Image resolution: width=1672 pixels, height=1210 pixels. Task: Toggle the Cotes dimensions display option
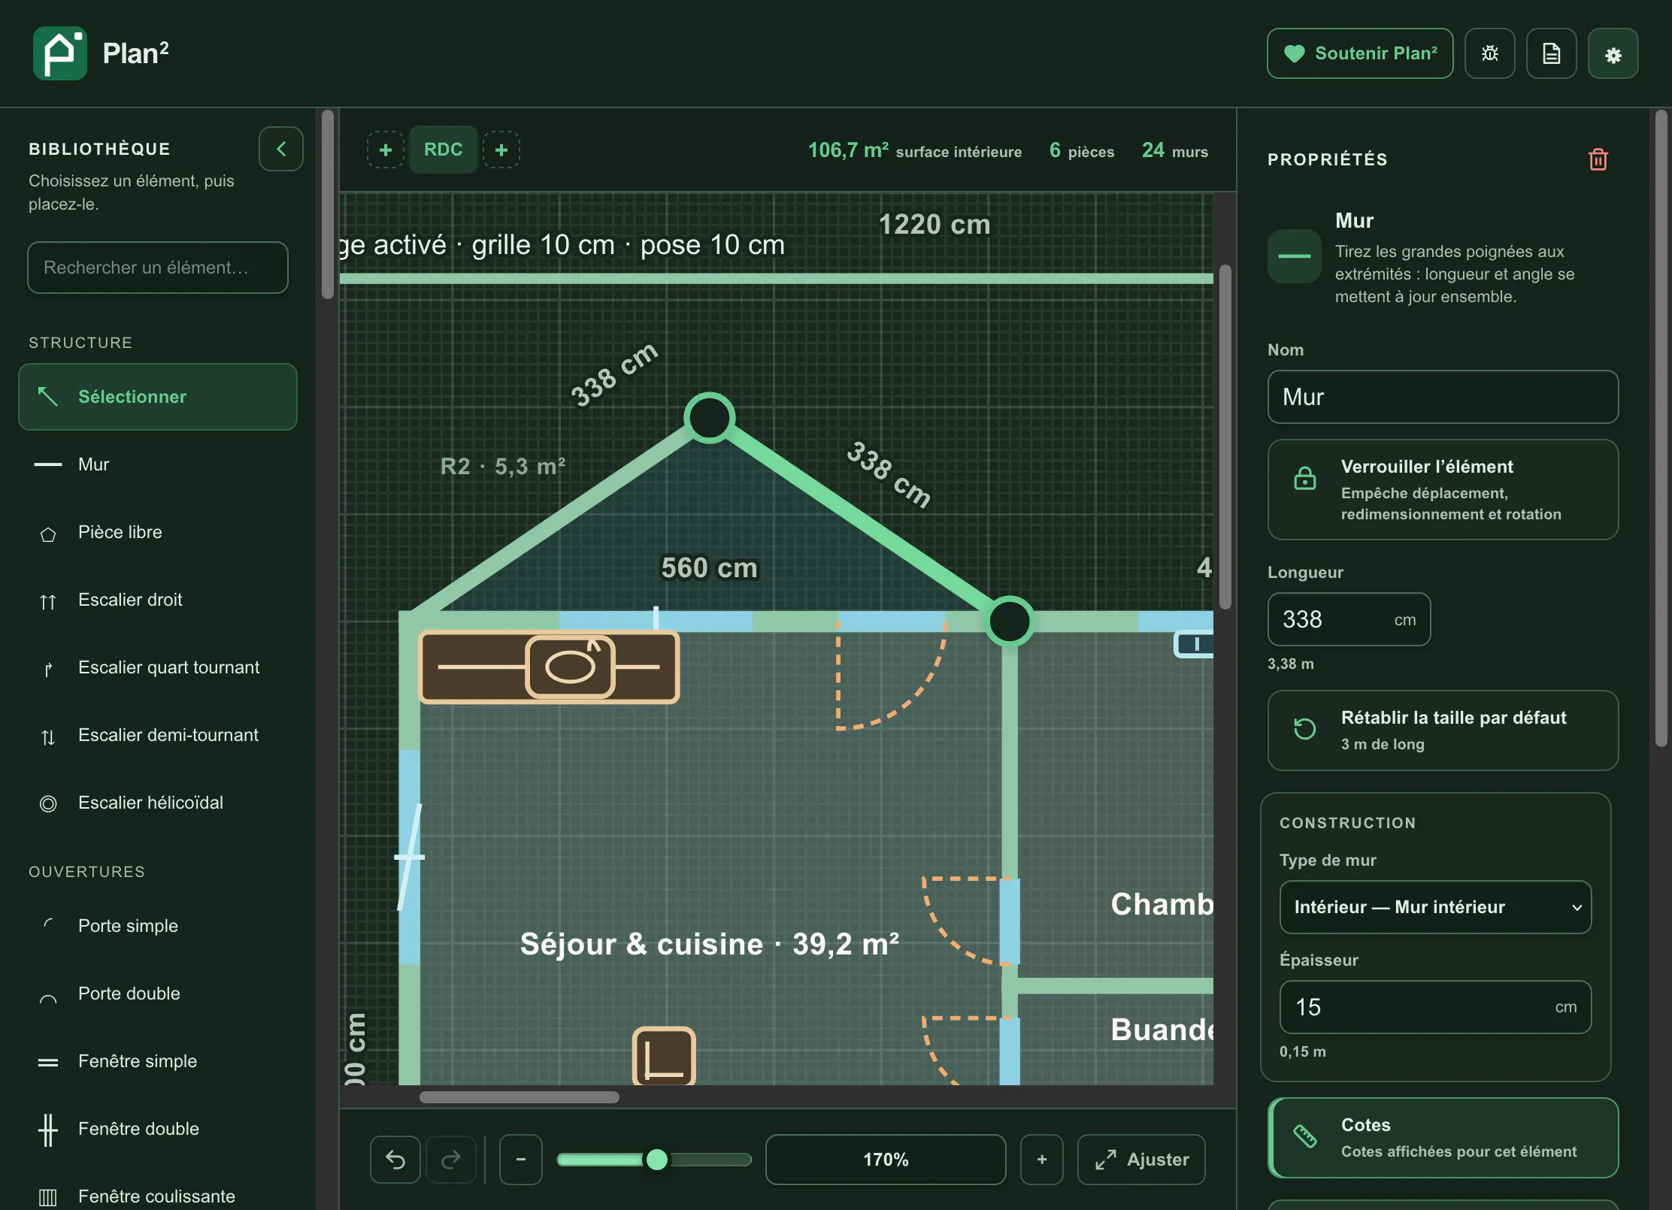pos(1443,1138)
